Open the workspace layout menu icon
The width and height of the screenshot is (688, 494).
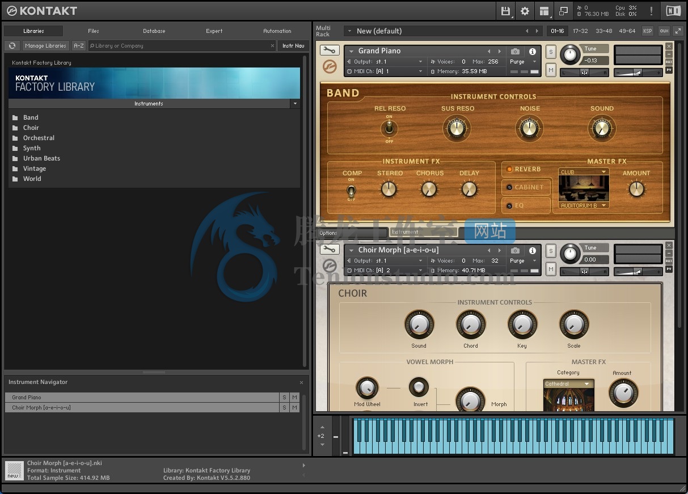click(544, 11)
